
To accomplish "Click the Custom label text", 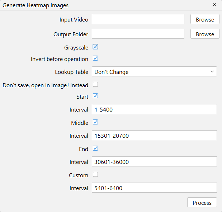I will tap(79, 175).
